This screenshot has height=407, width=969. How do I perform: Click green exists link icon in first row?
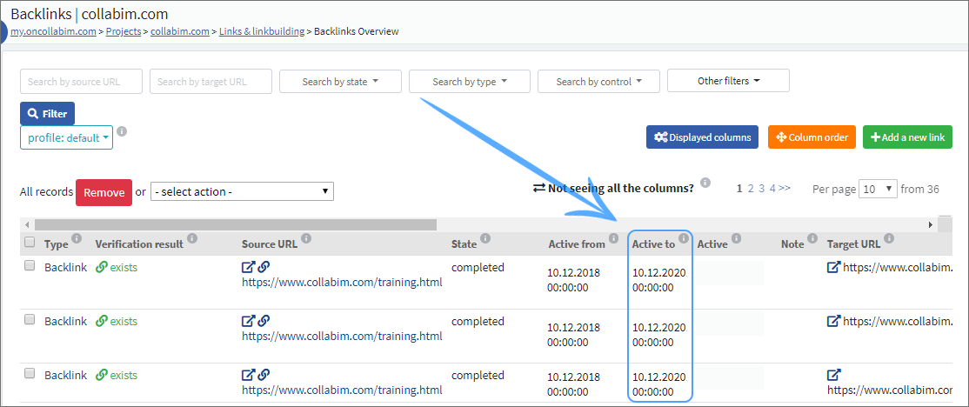point(102,268)
